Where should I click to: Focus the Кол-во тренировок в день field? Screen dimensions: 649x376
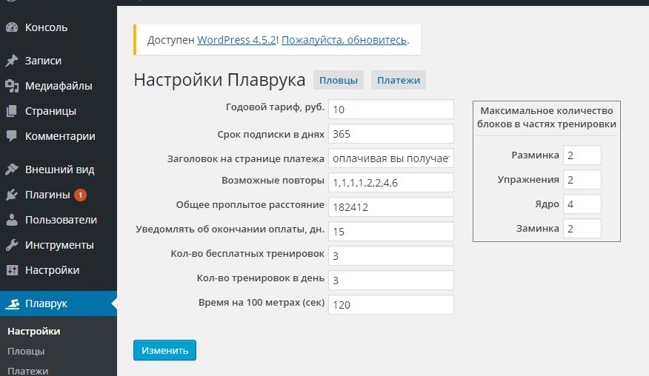[x=391, y=281]
